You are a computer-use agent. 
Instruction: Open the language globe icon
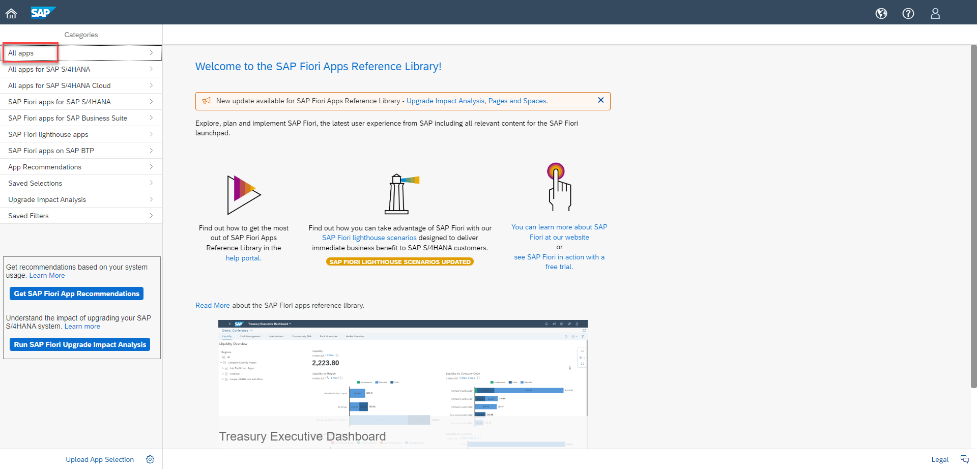point(881,14)
